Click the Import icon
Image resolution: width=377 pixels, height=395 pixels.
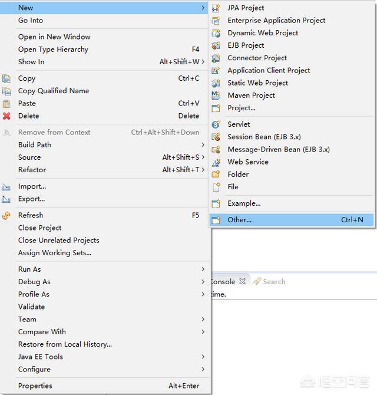point(6,187)
